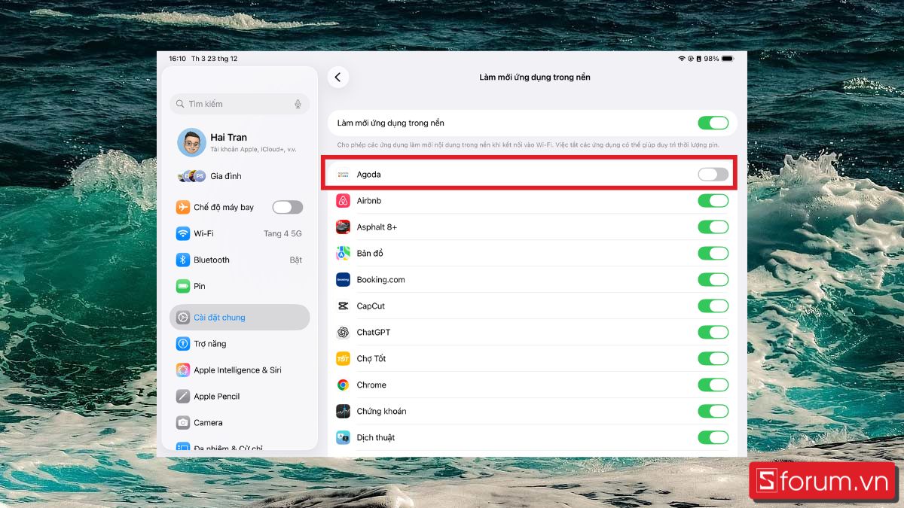Open Wi-Fi settings in sidebar

240,233
